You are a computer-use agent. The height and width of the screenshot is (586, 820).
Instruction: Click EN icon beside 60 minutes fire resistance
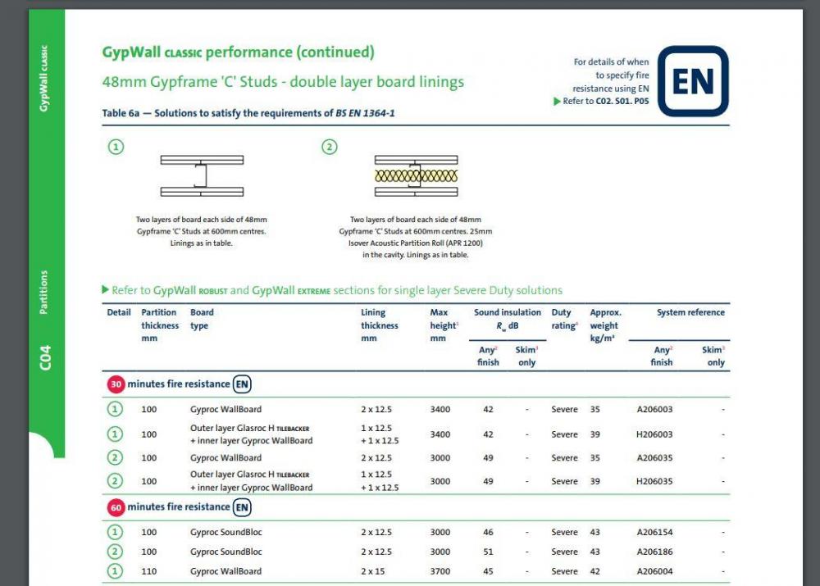click(x=242, y=507)
